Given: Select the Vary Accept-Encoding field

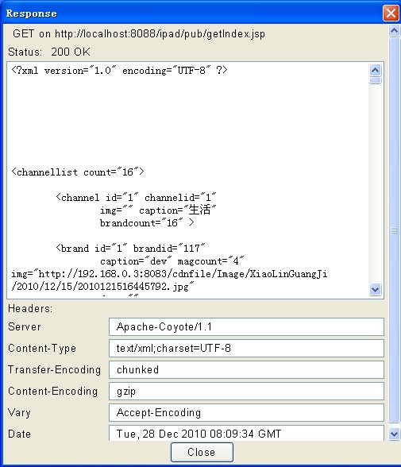Looking at the screenshot, I should coord(246,412).
